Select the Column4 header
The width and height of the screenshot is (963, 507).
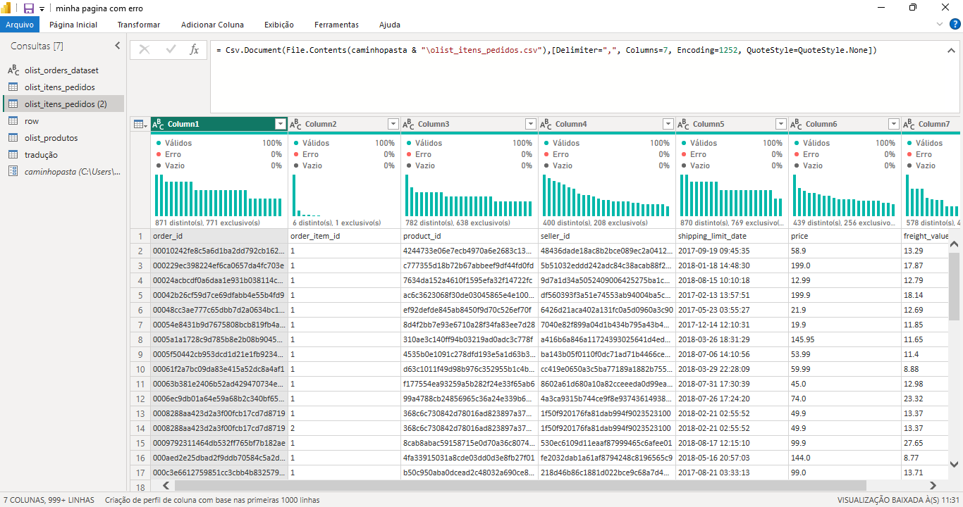[607, 124]
